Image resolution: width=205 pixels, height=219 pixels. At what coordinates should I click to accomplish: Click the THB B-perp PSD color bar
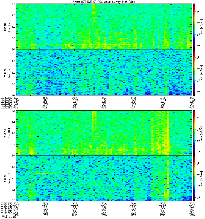[x=194, y=27]
